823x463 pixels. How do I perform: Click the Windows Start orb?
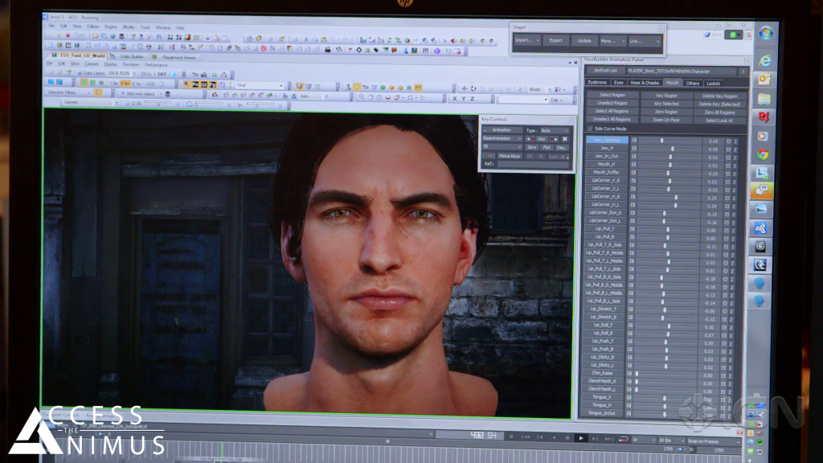click(765, 34)
